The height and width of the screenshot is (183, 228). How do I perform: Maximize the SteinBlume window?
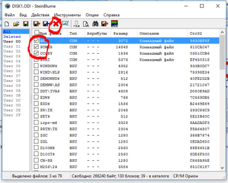(x=202, y=6)
